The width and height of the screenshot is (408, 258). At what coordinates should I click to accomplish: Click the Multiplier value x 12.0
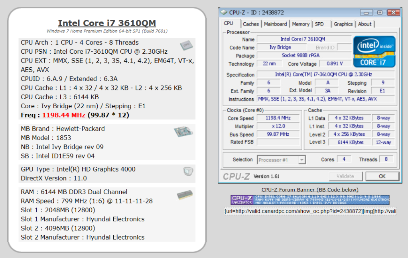[x=278, y=126]
